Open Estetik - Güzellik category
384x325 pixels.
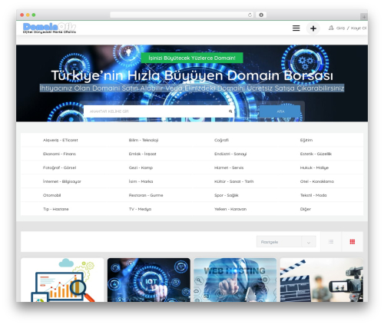click(316, 154)
